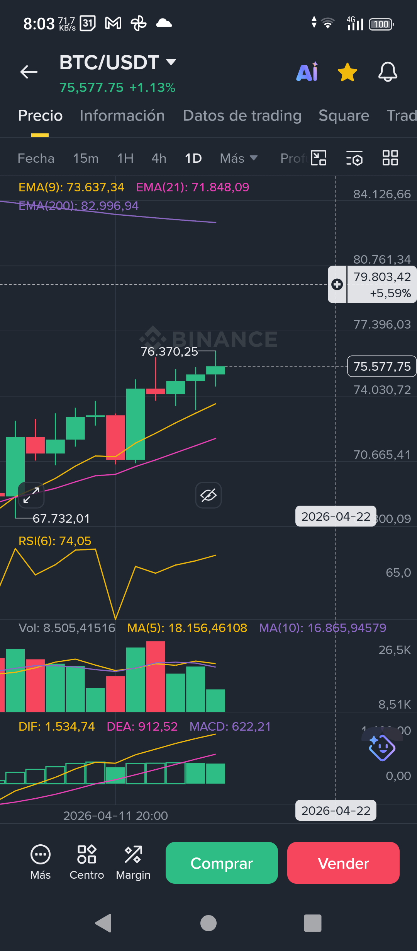
Task: Open the drawing tools chart icon
Action: click(x=319, y=158)
